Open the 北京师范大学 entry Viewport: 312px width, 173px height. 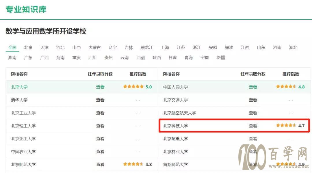[x=23, y=164]
